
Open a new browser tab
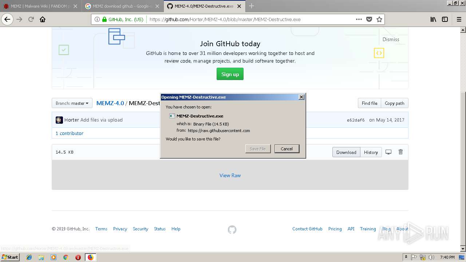[x=252, y=6]
